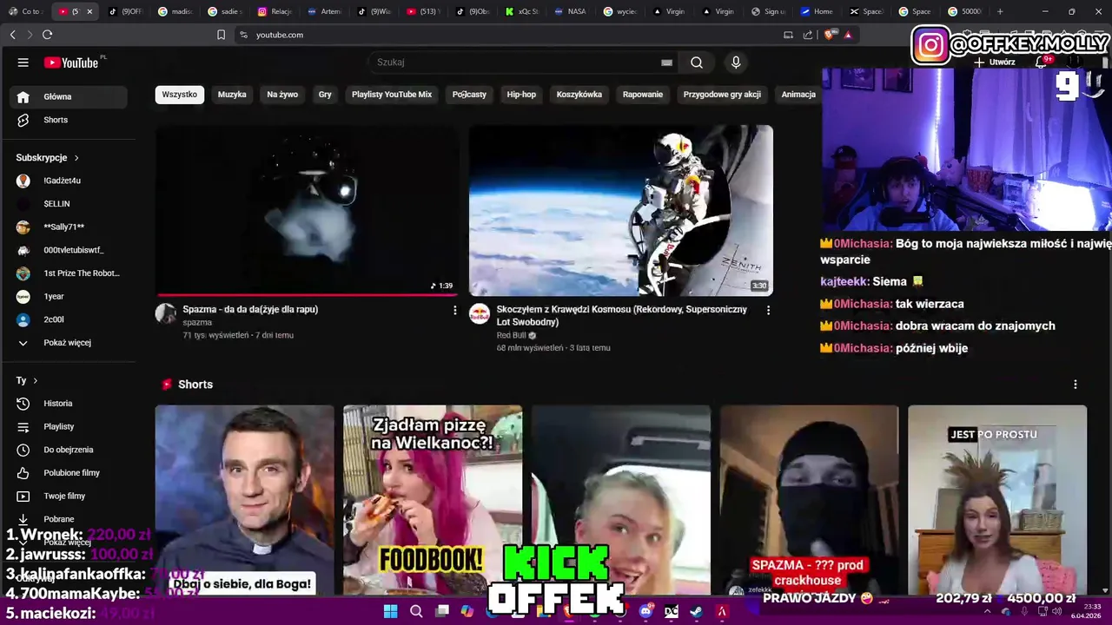Screen dimensions: 1112x625
Task: Open the !Gadżet4u subscription channel
Action: (68, 181)
